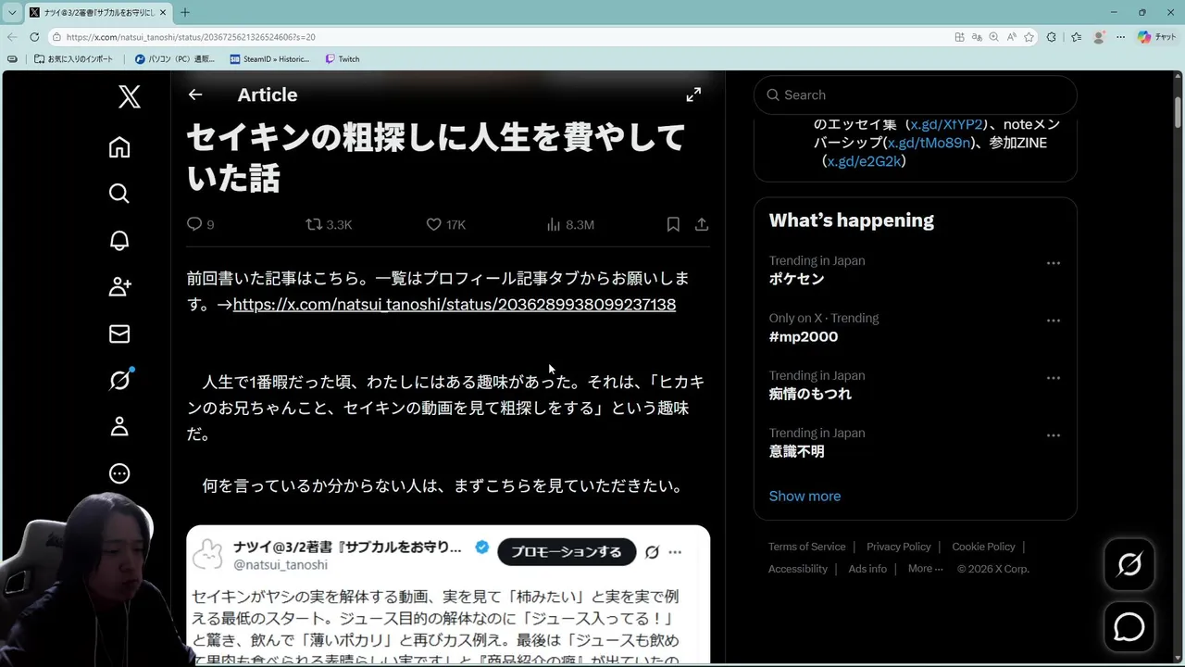Expand the footer More ··· menu
1185x667 pixels.
925,569
